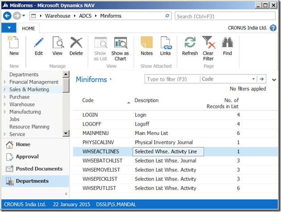The width and height of the screenshot is (281, 212).
Task: Expand the Warehouse tree node
Action: click(5, 104)
